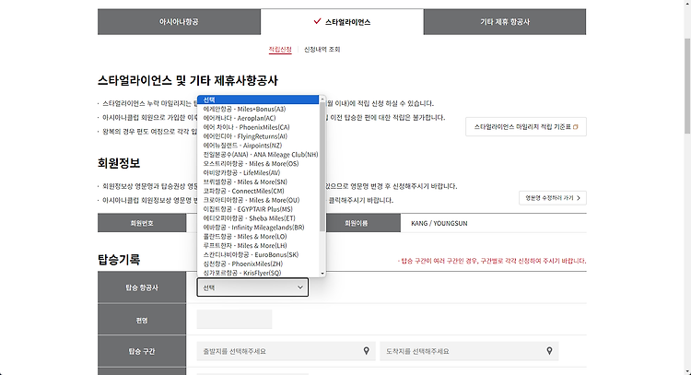691x375 pixels.
Task: Click the 회원이름 header cell
Action: [356, 223]
